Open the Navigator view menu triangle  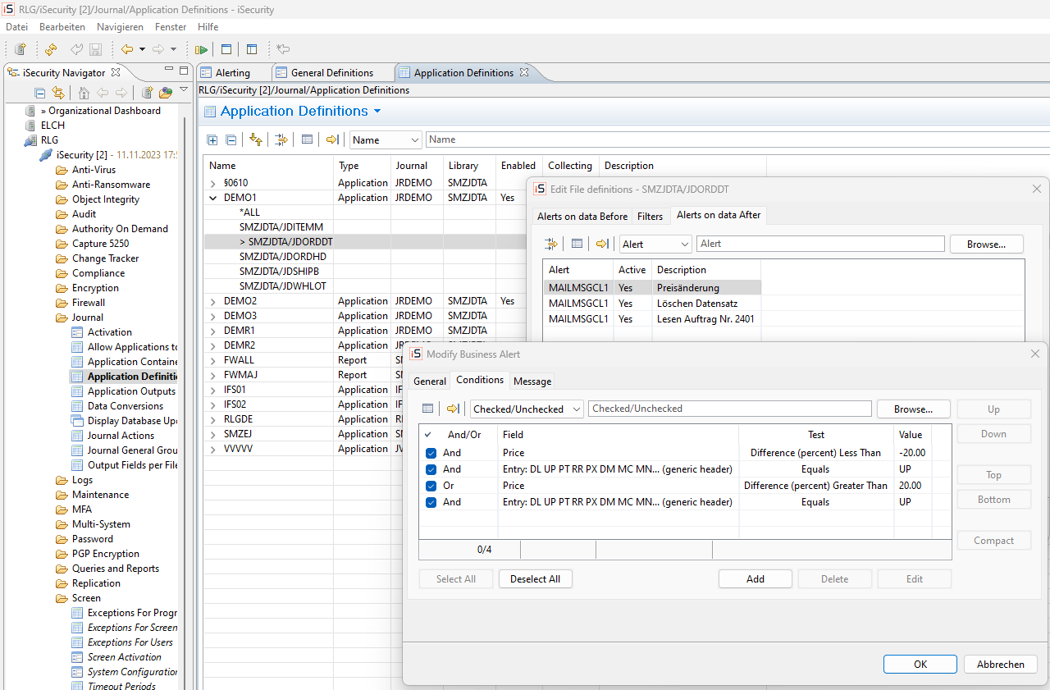coord(184,89)
